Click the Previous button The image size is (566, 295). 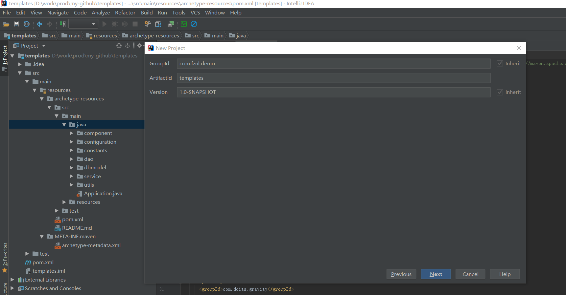[401, 274]
